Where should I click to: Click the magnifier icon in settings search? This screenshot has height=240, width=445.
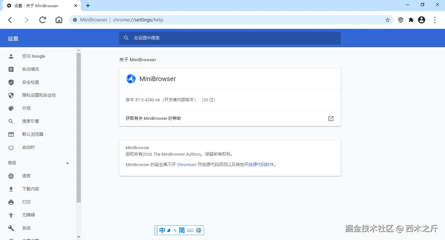(x=126, y=38)
